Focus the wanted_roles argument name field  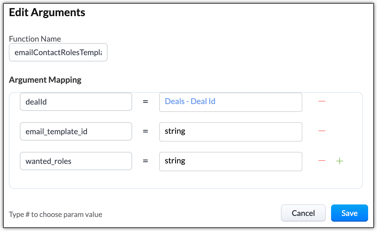76,161
